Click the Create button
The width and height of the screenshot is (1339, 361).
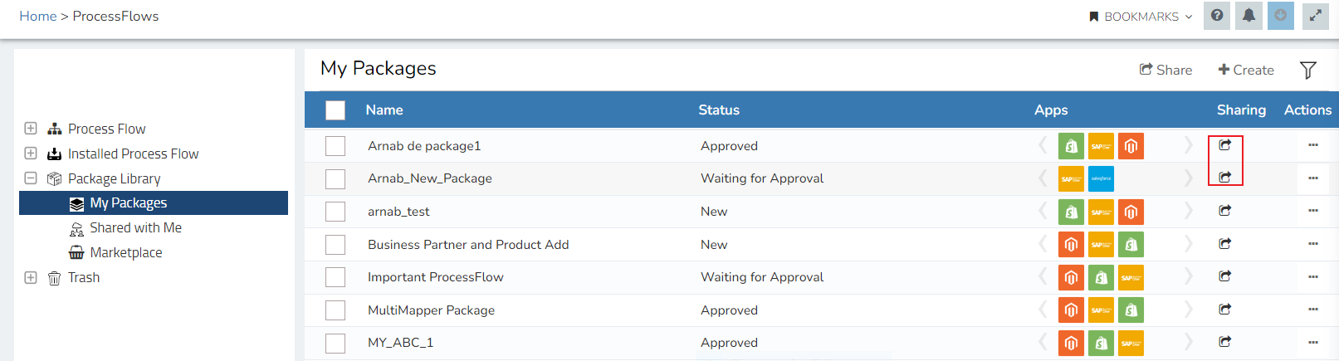click(1246, 71)
